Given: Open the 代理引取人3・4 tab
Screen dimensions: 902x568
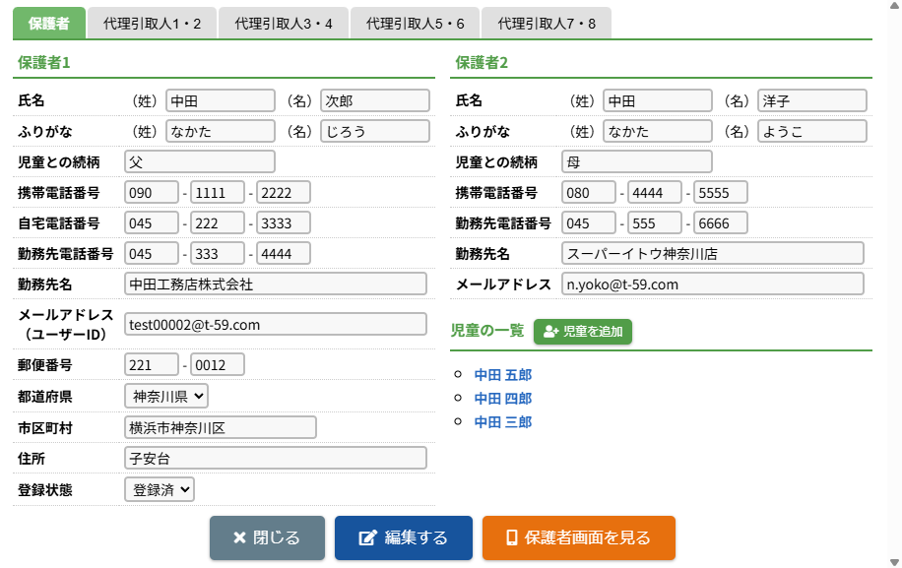Looking at the screenshot, I should coord(284,24).
